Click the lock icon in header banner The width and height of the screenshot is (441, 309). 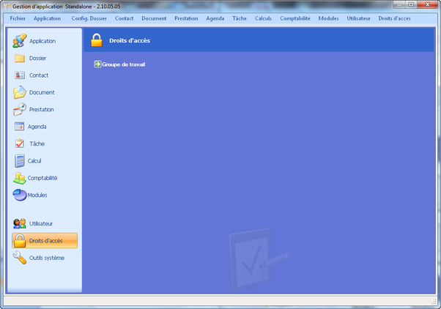(x=96, y=40)
